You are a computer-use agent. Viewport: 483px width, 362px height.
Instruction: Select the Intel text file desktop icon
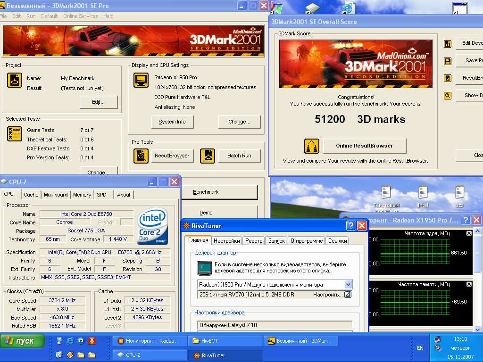(423, 197)
